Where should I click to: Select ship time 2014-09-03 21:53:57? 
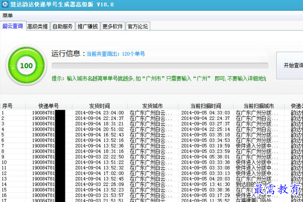click(99, 195)
